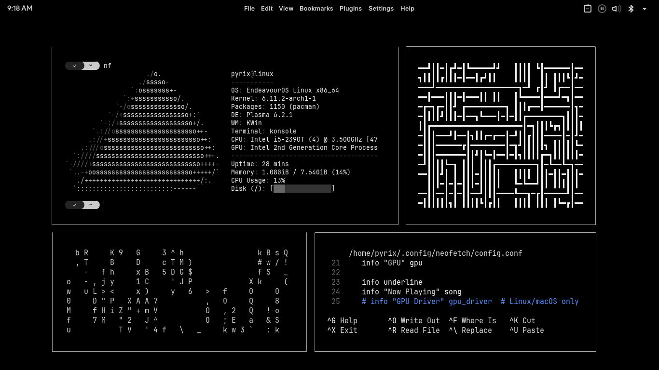Click nano line 23 info underline
659x370 pixels.
[x=392, y=282]
